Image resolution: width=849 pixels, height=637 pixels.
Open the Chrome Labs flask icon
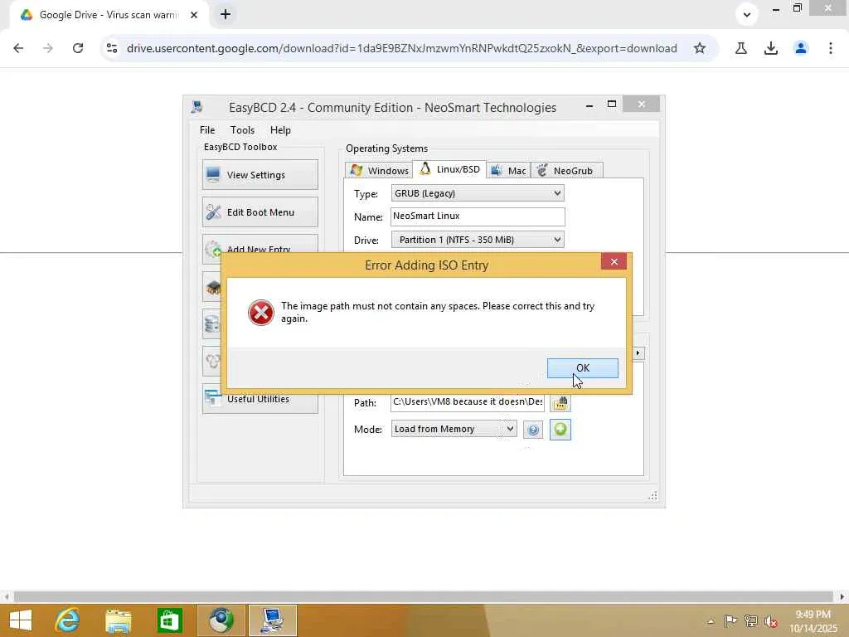point(741,48)
